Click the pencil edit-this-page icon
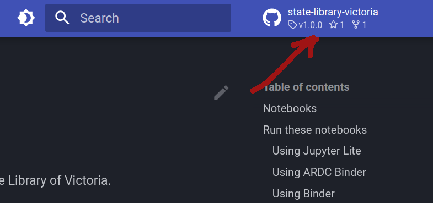Image resolution: width=433 pixels, height=203 pixels. pyautogui.click(x=221, y=92)
